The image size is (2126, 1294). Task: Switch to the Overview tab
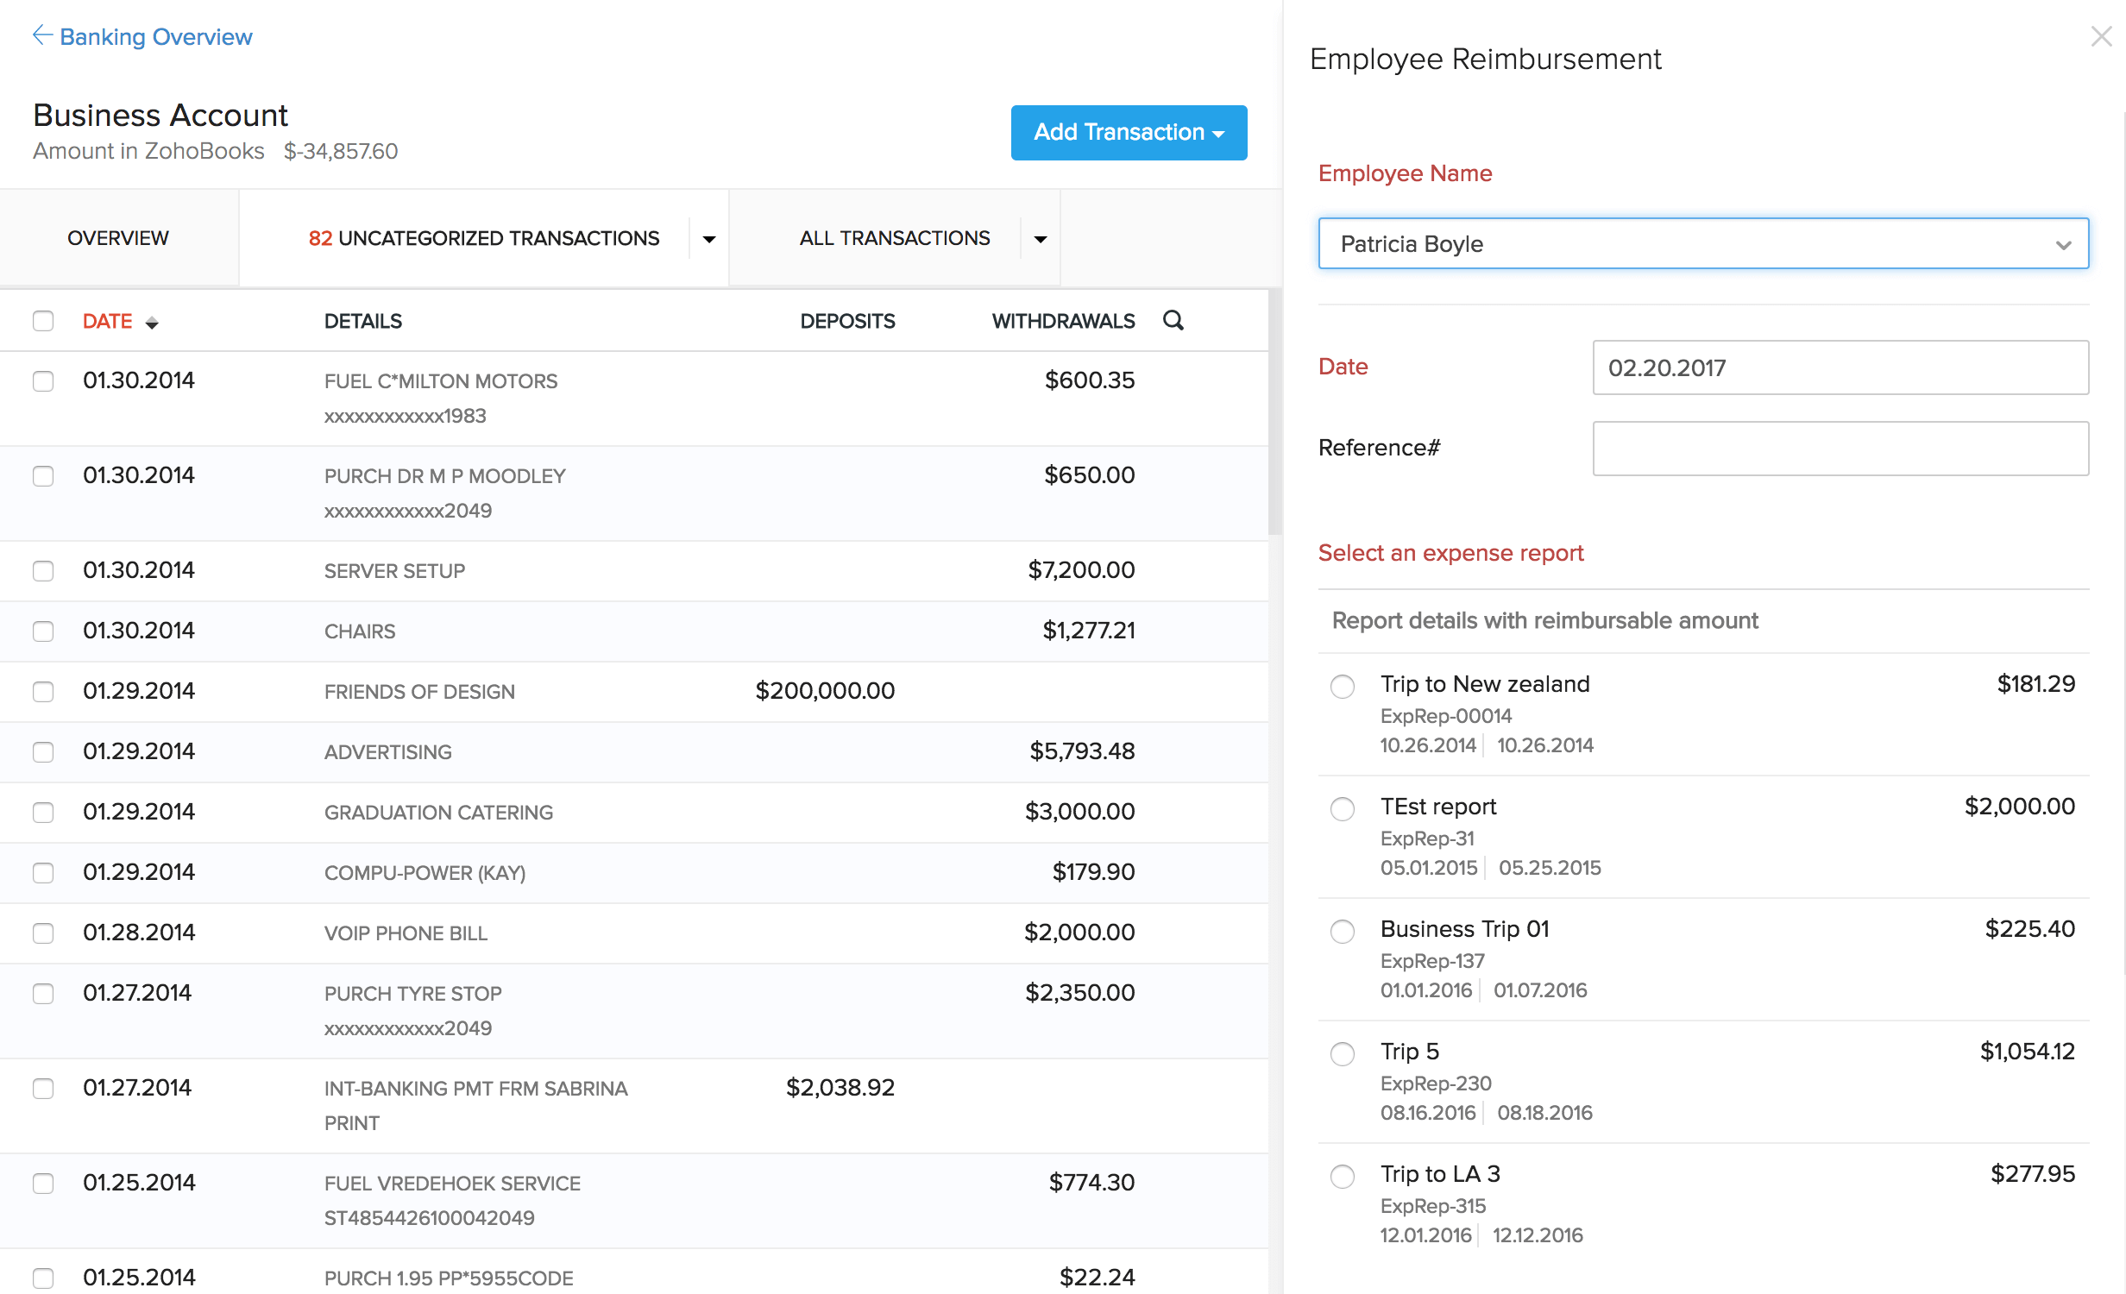click(120, 237)
